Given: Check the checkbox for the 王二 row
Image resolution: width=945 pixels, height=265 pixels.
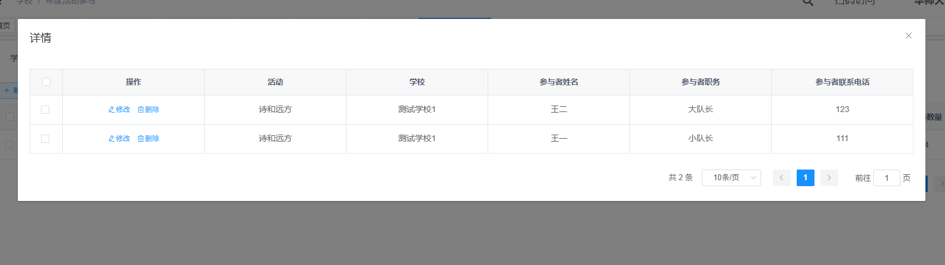Looking at the screenshot, I should (45, 110).
